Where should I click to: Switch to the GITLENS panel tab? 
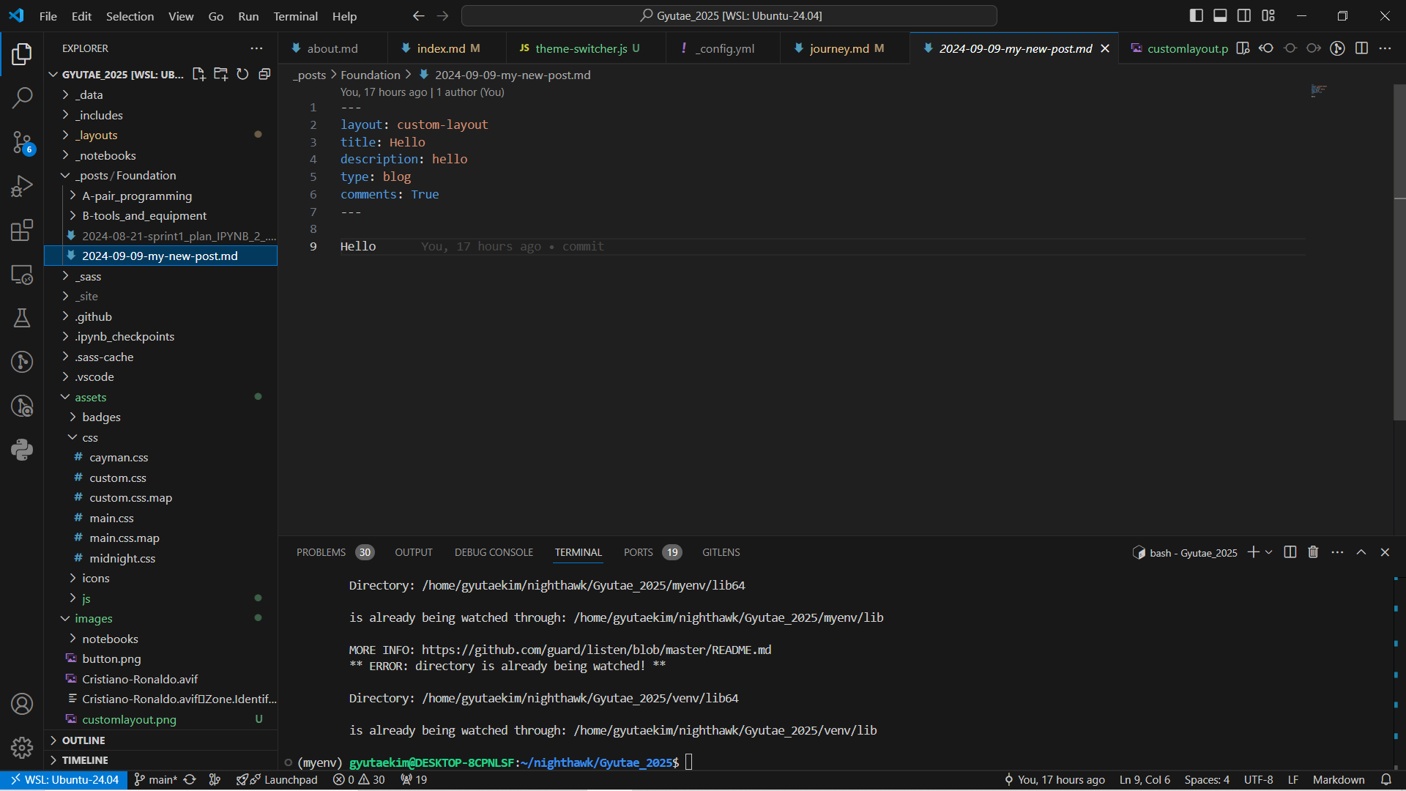(721, 552)
